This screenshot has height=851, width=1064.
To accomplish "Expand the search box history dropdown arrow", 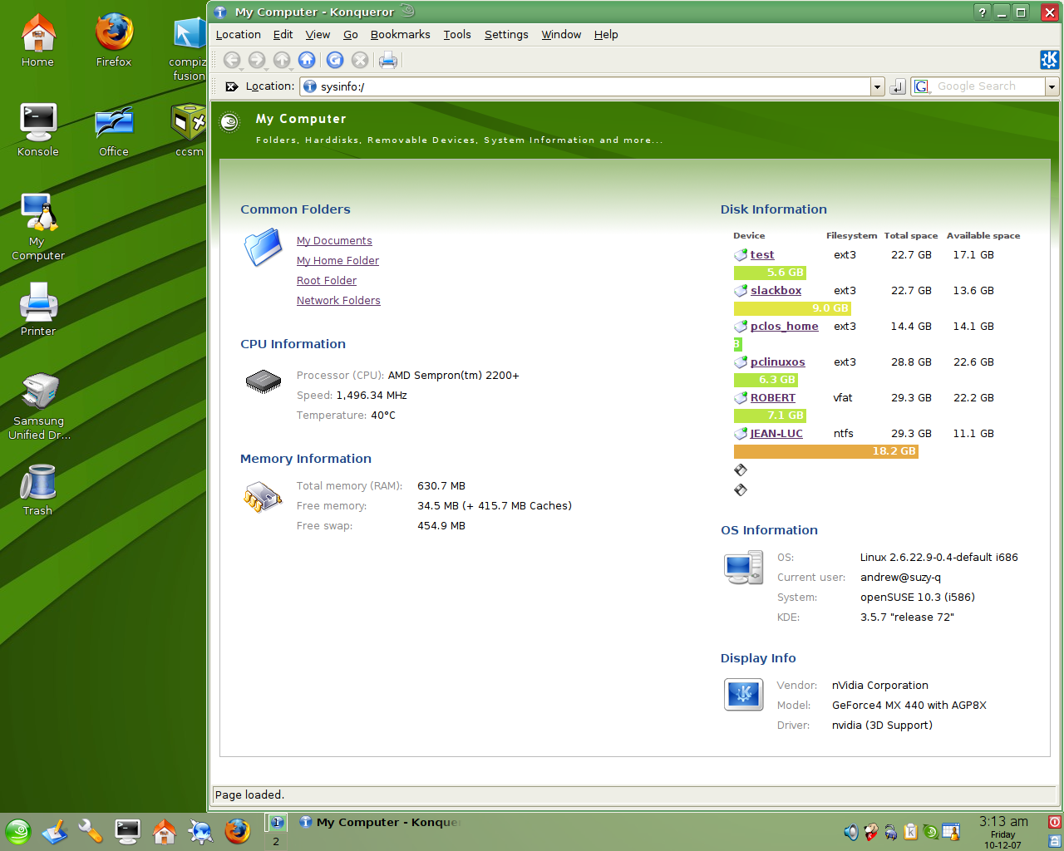I will [1052, 86].
